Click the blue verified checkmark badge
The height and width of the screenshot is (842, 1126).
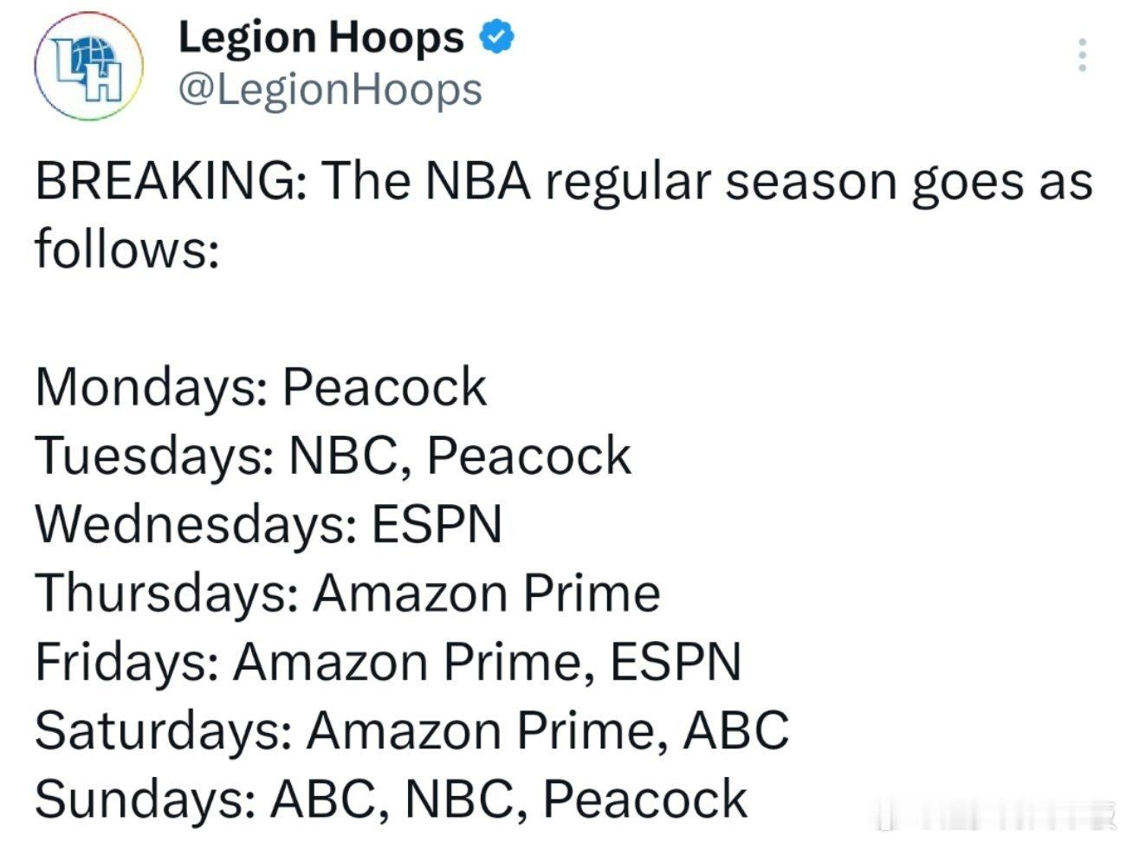tap(496, 40)
